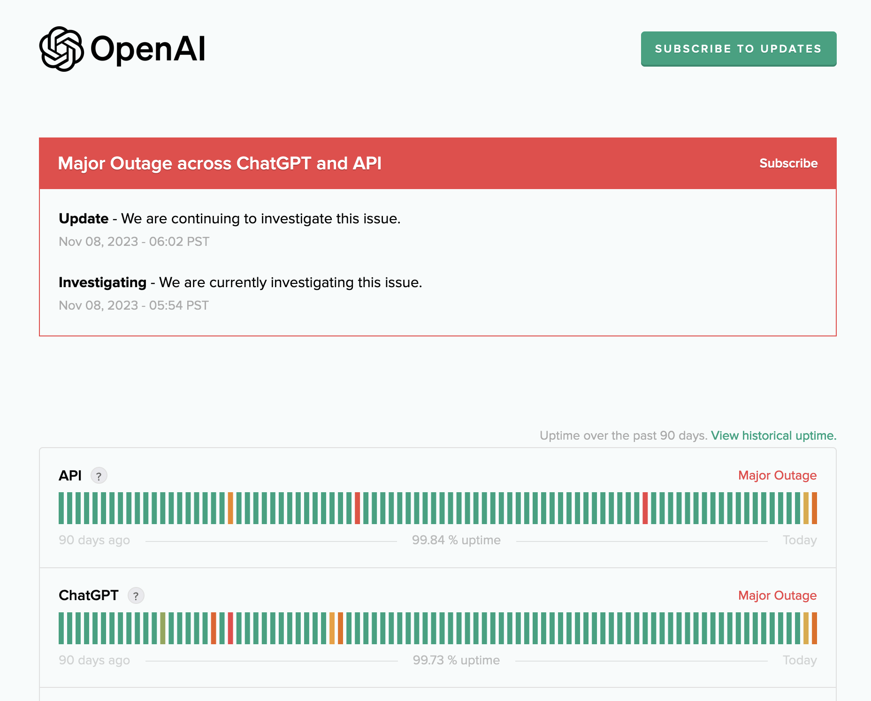This screenshot has height=701, width=871.
Task: Select the ChatGPT component title
Action: [x=89, y=595]
